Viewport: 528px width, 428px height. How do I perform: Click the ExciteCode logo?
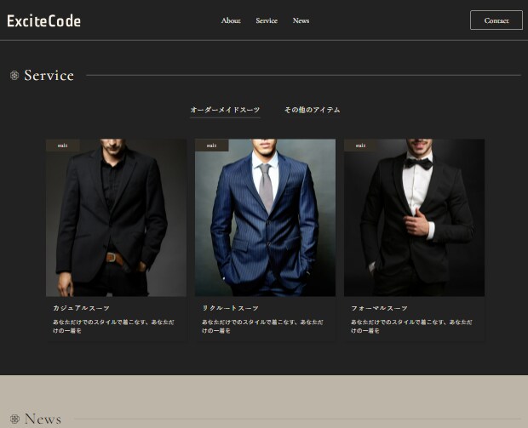point(43,21)
